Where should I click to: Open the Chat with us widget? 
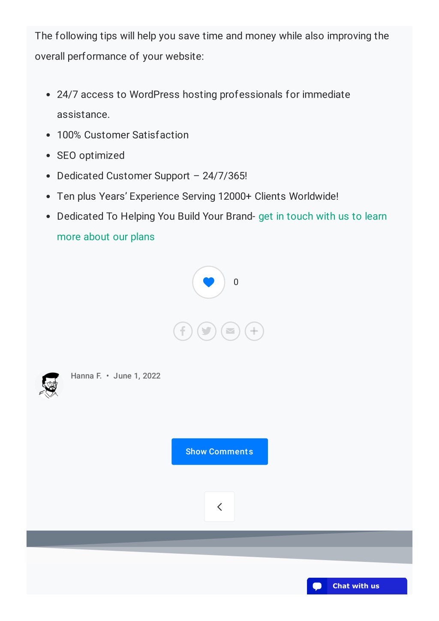(x=357, y=586)
